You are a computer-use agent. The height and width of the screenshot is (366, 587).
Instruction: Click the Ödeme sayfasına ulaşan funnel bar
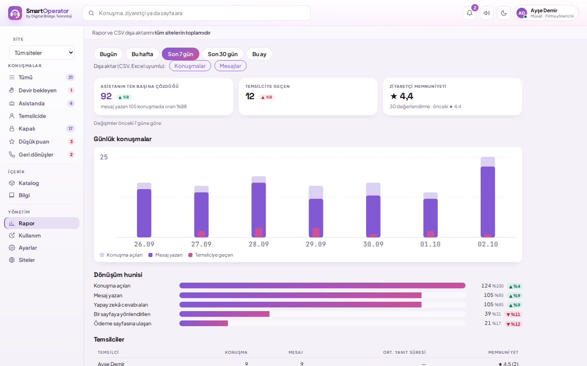tap(322, 323)
